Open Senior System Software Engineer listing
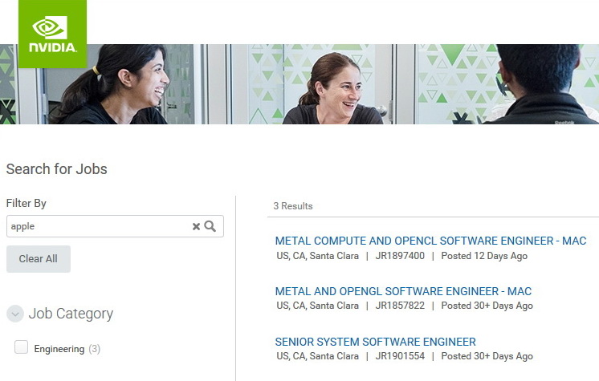The image size is (599, 381). tap(375, 342)
